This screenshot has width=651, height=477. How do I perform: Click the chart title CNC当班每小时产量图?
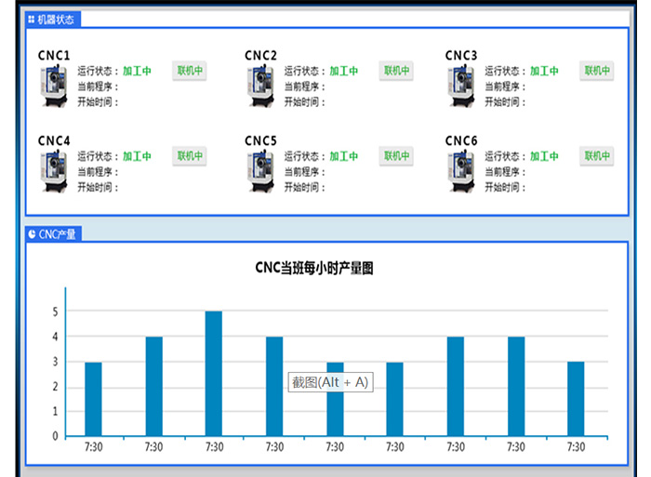tap(314, 269)
